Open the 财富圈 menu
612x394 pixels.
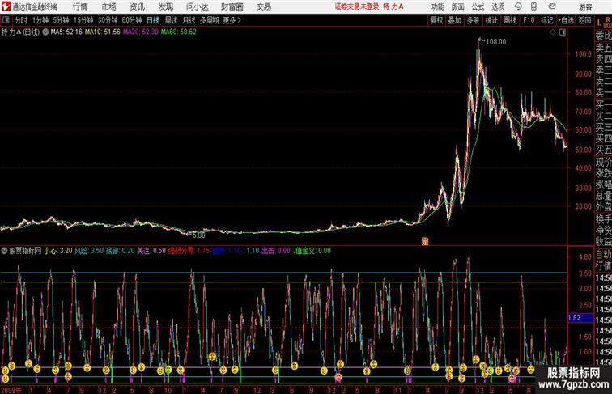click(x=232, y=6)
